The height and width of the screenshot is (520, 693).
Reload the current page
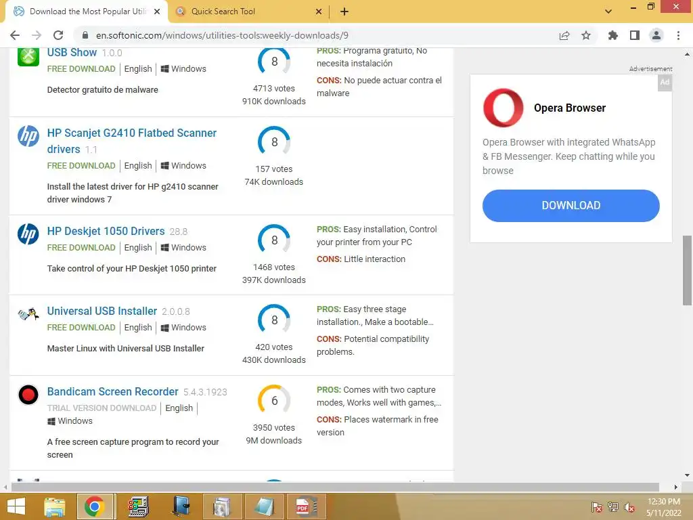click(58, 35)
